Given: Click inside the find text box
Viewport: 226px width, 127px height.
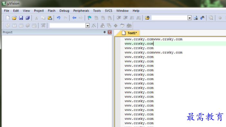Looking at the screenshot, I should coord(170,18).
